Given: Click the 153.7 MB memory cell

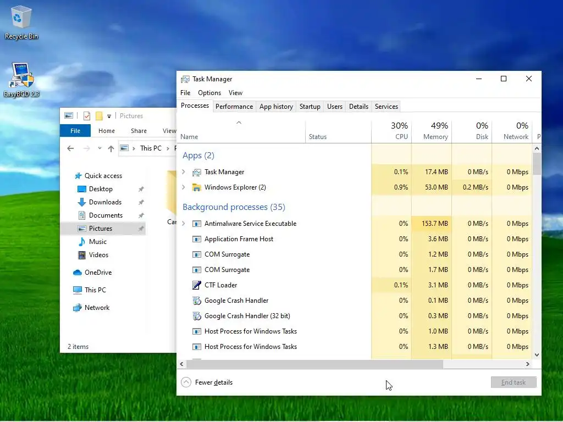Looking at the screenshot, I should [x=432, y=224].
